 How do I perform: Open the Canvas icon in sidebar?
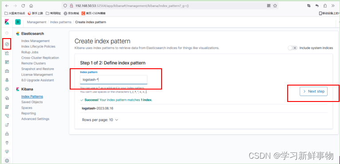(7, 71)
